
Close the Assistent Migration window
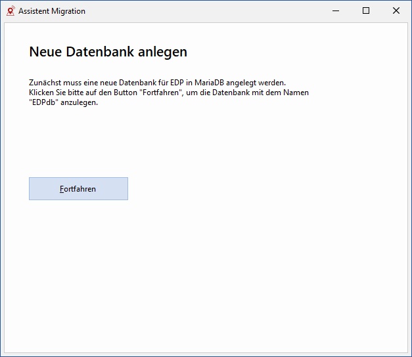(x=396, y=10)
